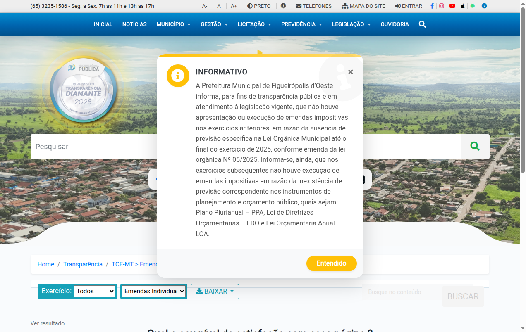Open the Emendas Individuais dropdown

coord(153,291)
